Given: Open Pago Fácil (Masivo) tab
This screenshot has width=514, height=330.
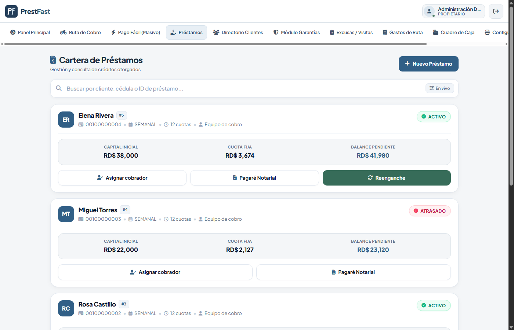Looking at the screenshot, I should pos(135,32).
